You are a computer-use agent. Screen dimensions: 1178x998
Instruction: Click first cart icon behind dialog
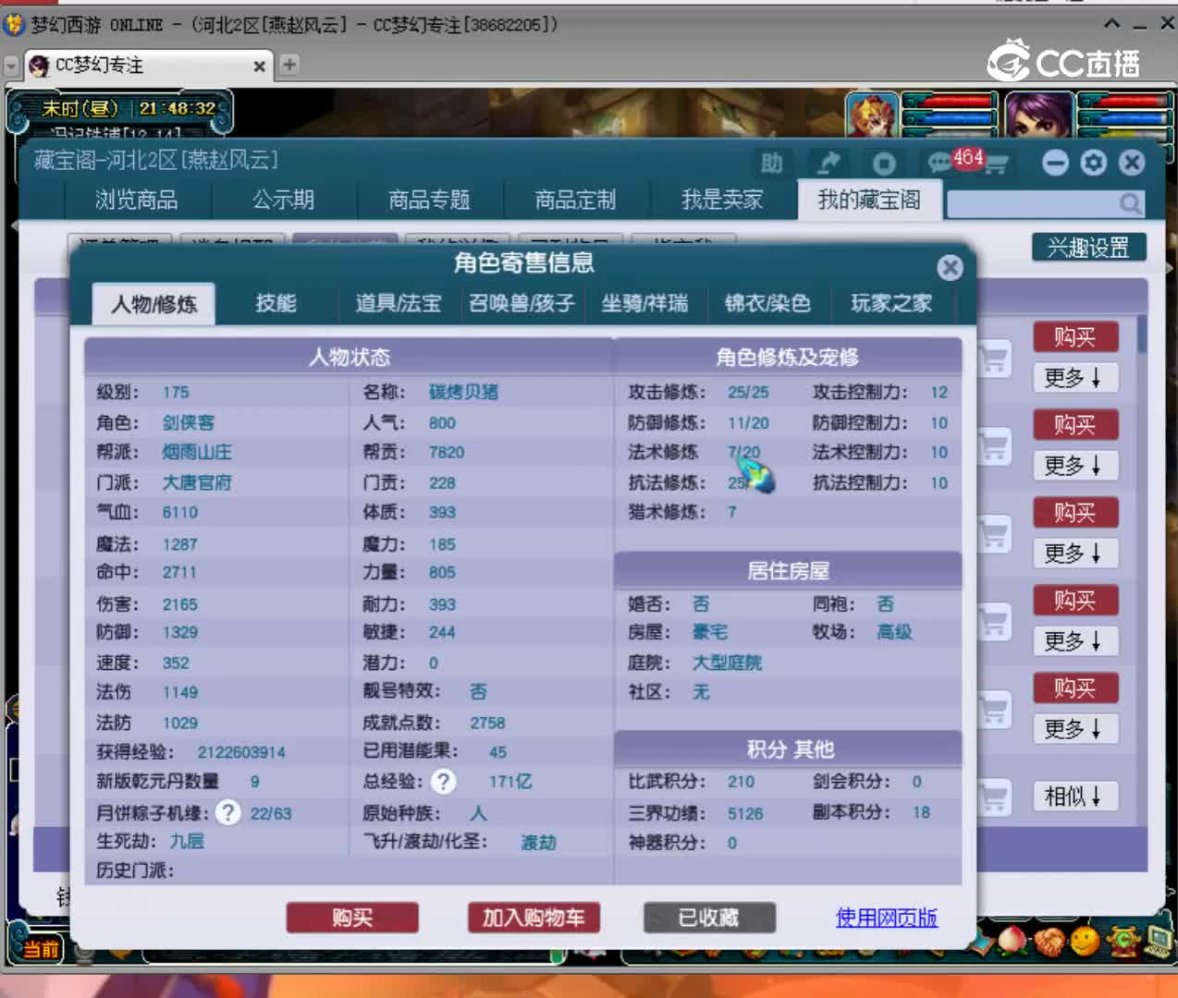point(994,359)
